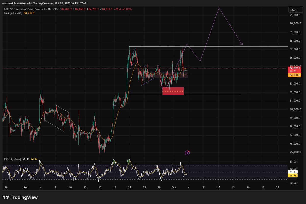Click the TradingView logo
Screen dimensions: 306x204
[20, 197]
